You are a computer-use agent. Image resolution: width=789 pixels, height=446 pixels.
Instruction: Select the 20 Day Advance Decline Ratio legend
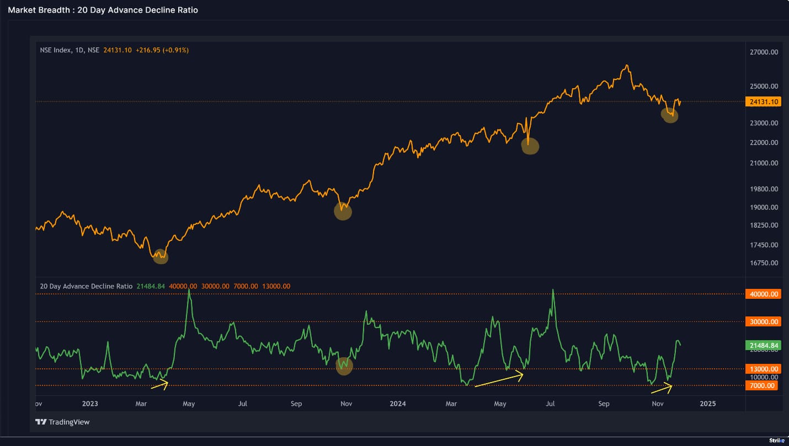[86, 286]
